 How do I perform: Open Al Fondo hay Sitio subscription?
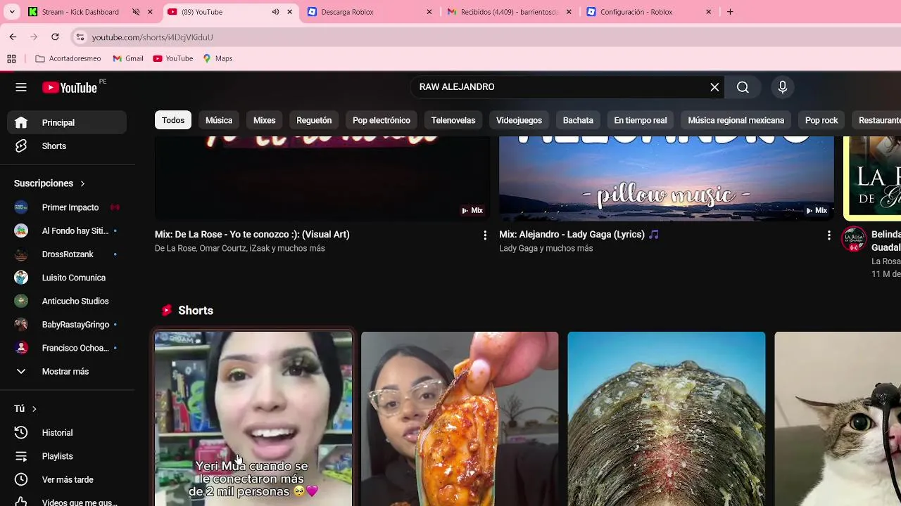pos(67,231)
